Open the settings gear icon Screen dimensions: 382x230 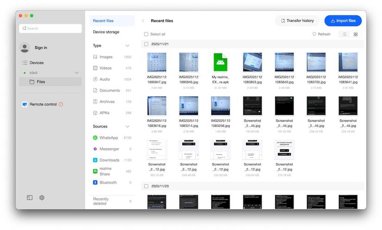click(x=42, y=198)
